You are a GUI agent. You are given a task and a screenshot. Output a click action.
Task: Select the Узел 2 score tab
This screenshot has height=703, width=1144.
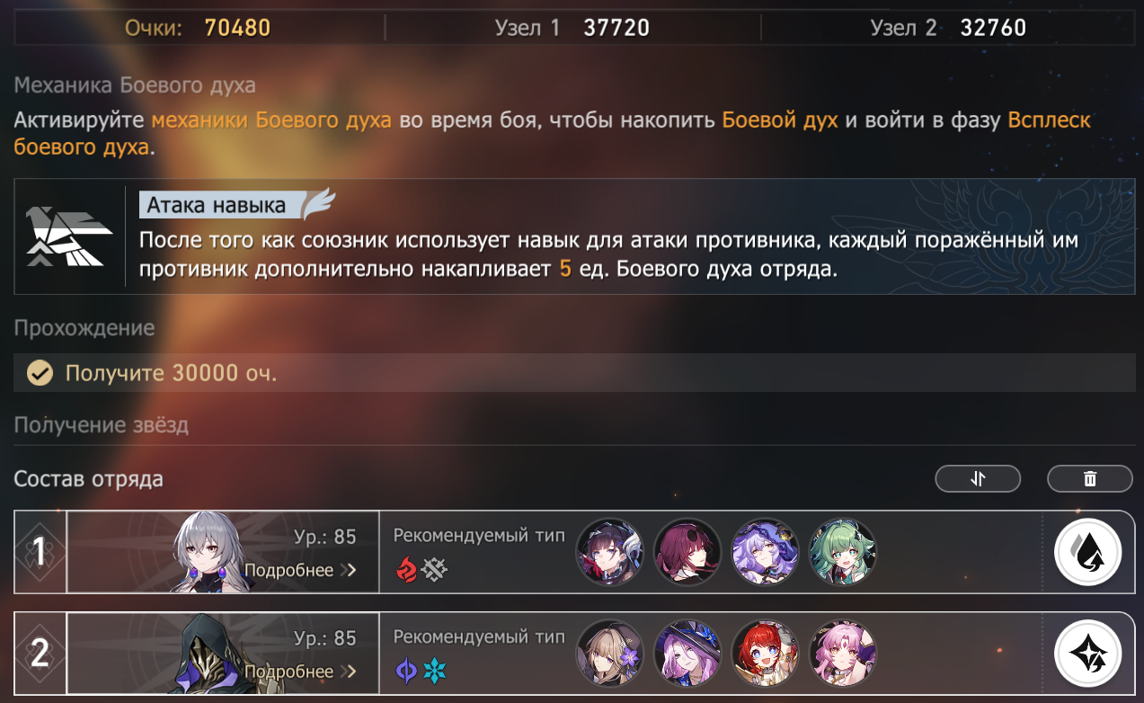coord(948,28)
